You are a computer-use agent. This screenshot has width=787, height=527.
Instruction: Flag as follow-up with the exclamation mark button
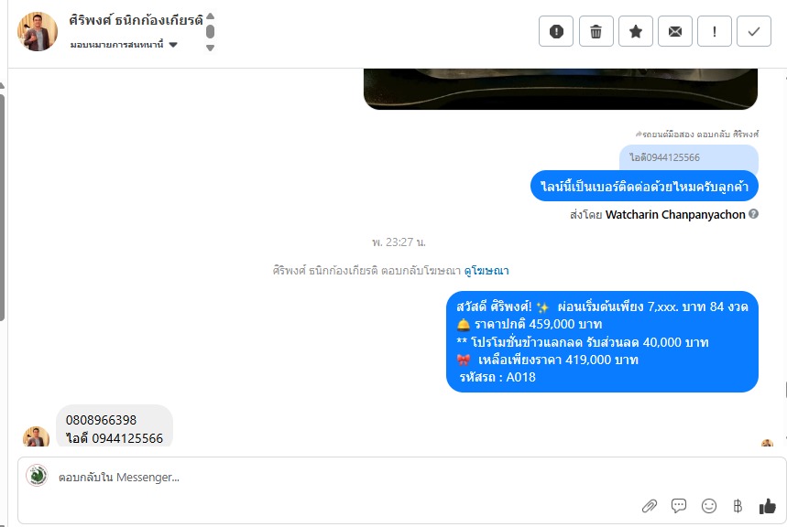[x=715, y=32]
